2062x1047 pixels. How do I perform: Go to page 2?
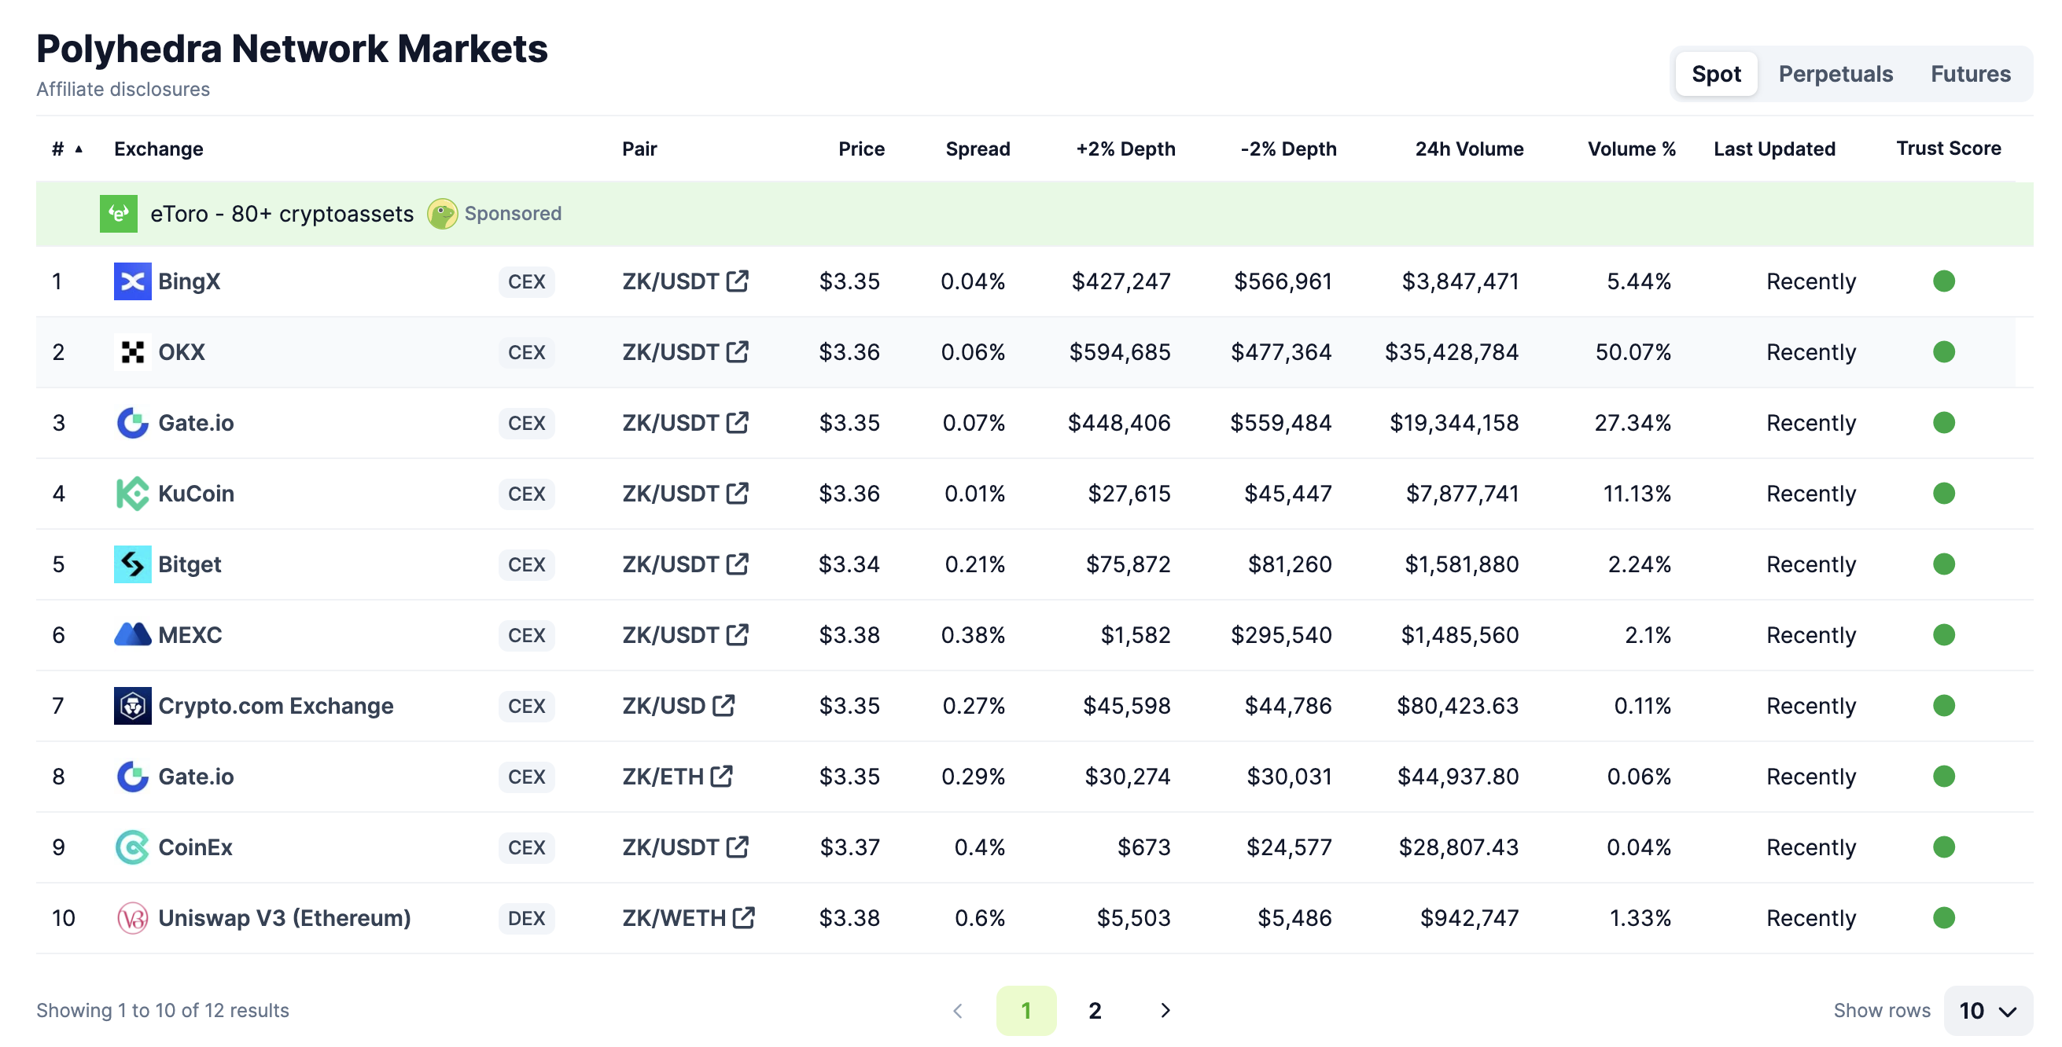pos(1095,1010)
